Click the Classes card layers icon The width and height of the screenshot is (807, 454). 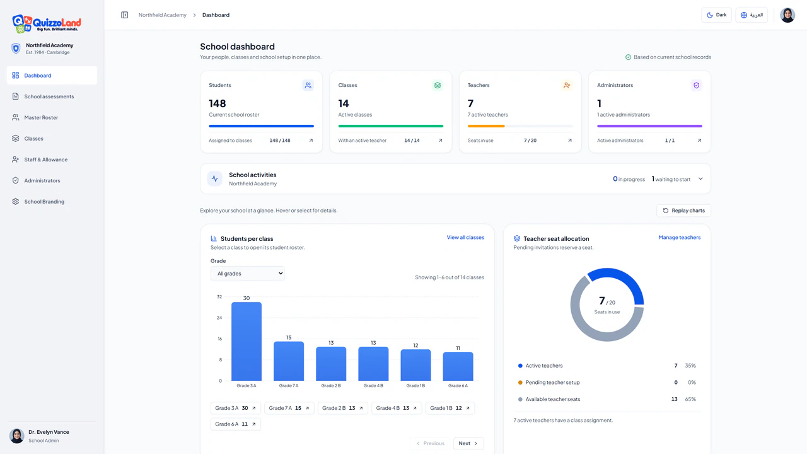pos(438,85)
